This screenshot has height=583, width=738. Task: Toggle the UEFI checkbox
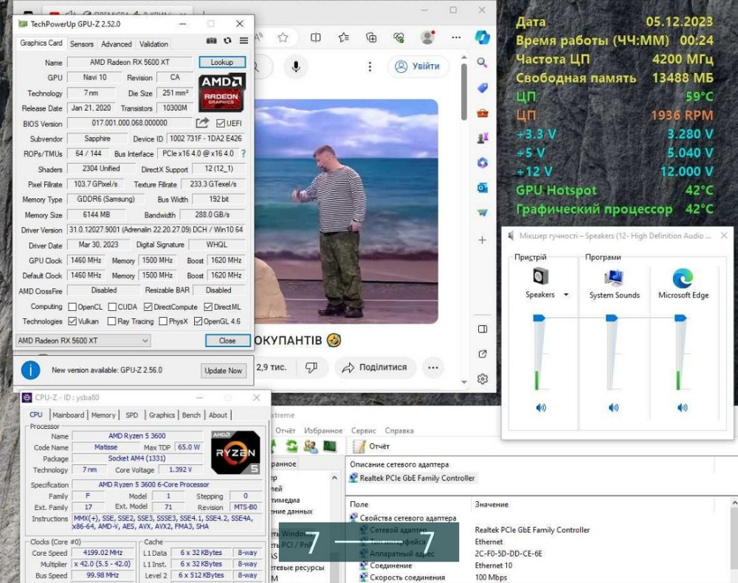(221, 123)
